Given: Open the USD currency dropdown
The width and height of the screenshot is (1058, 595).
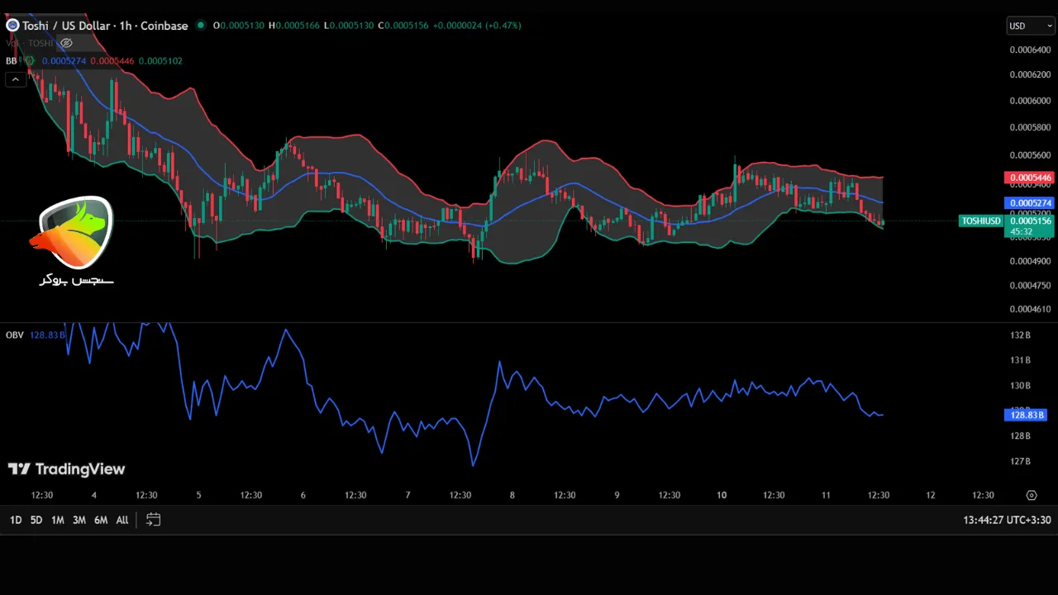Looking at the screenshot, I should tap(1030, 26).
